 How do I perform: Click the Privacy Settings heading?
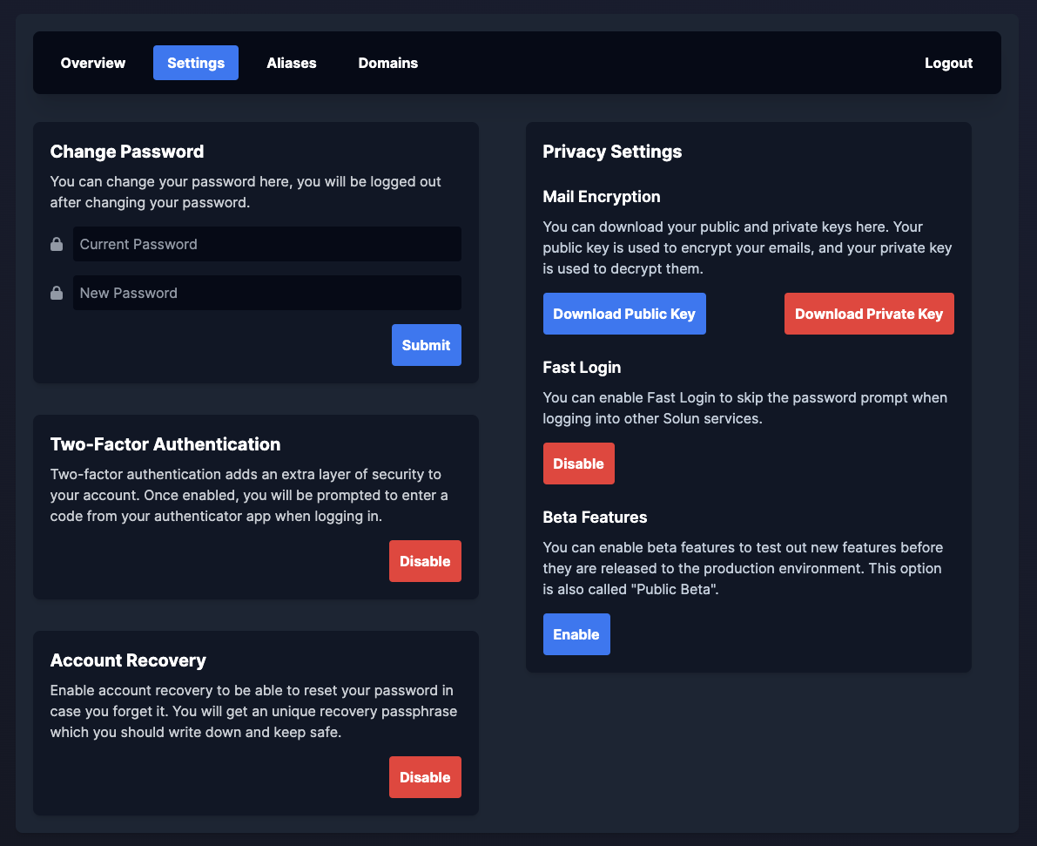(x=612, y=152)
